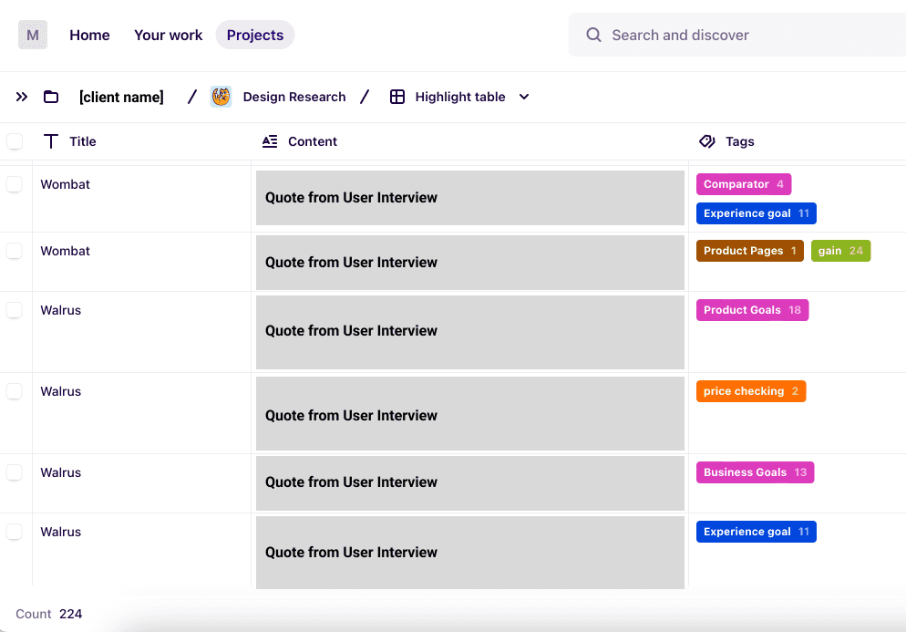This screenshot has height=632, width=906.
Task: Open quote content in Product Goals row
Action: pos(469,333)
